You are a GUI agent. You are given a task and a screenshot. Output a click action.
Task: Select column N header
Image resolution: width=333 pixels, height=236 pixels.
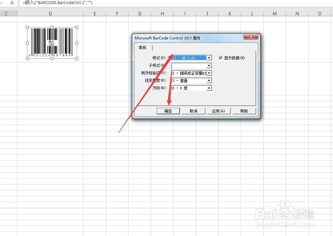click(x=297, y=14)
